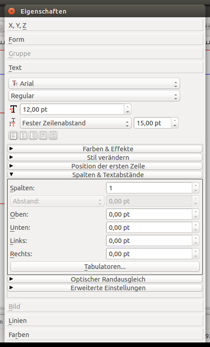The height and width of the screenshot is (347, 210).
Task: Apply forced justified alignment icon
Action: click(x=53, y=135)
